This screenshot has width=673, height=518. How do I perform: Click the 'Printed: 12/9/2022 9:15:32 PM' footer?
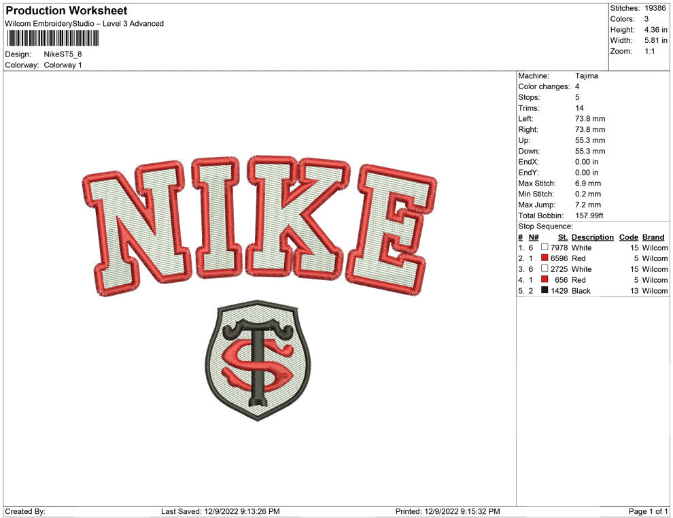[448, 511]
